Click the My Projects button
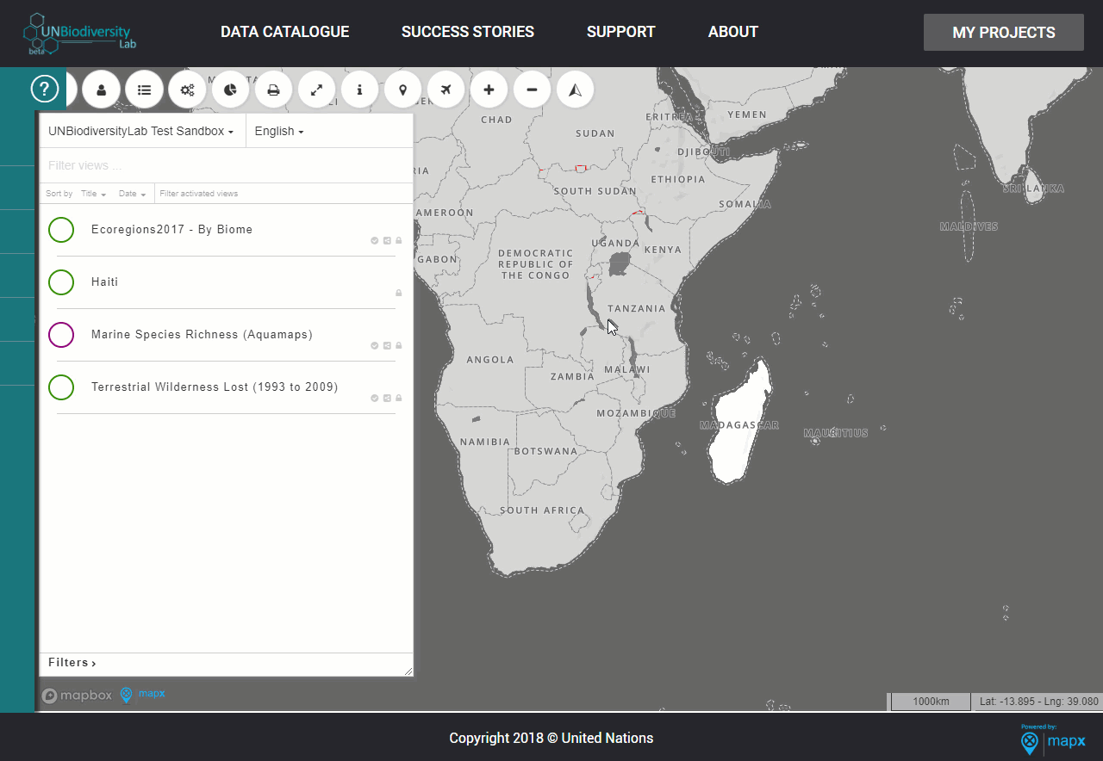 [1004, 33]
